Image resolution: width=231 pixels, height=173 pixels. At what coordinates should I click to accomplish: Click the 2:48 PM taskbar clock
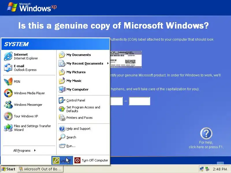pyautogui.click(x=220, y=169)
